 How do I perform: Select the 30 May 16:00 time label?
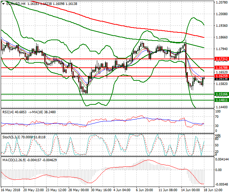click(x=101, y=190)
